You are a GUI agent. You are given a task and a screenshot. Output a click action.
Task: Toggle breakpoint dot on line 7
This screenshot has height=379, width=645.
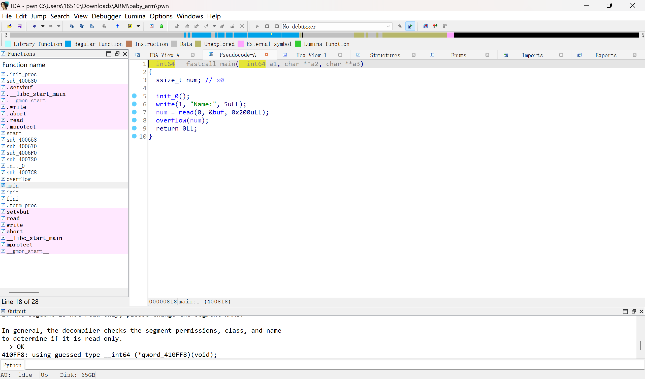134,112
